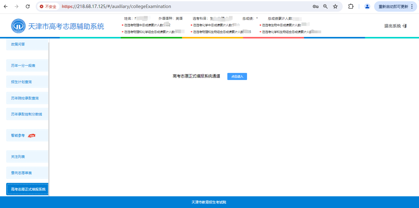Click the zoom magnifier icon in address bar

pyautogui.click(x=325, y=6)
